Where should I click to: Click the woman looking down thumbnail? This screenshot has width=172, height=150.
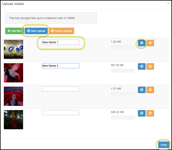13,73
